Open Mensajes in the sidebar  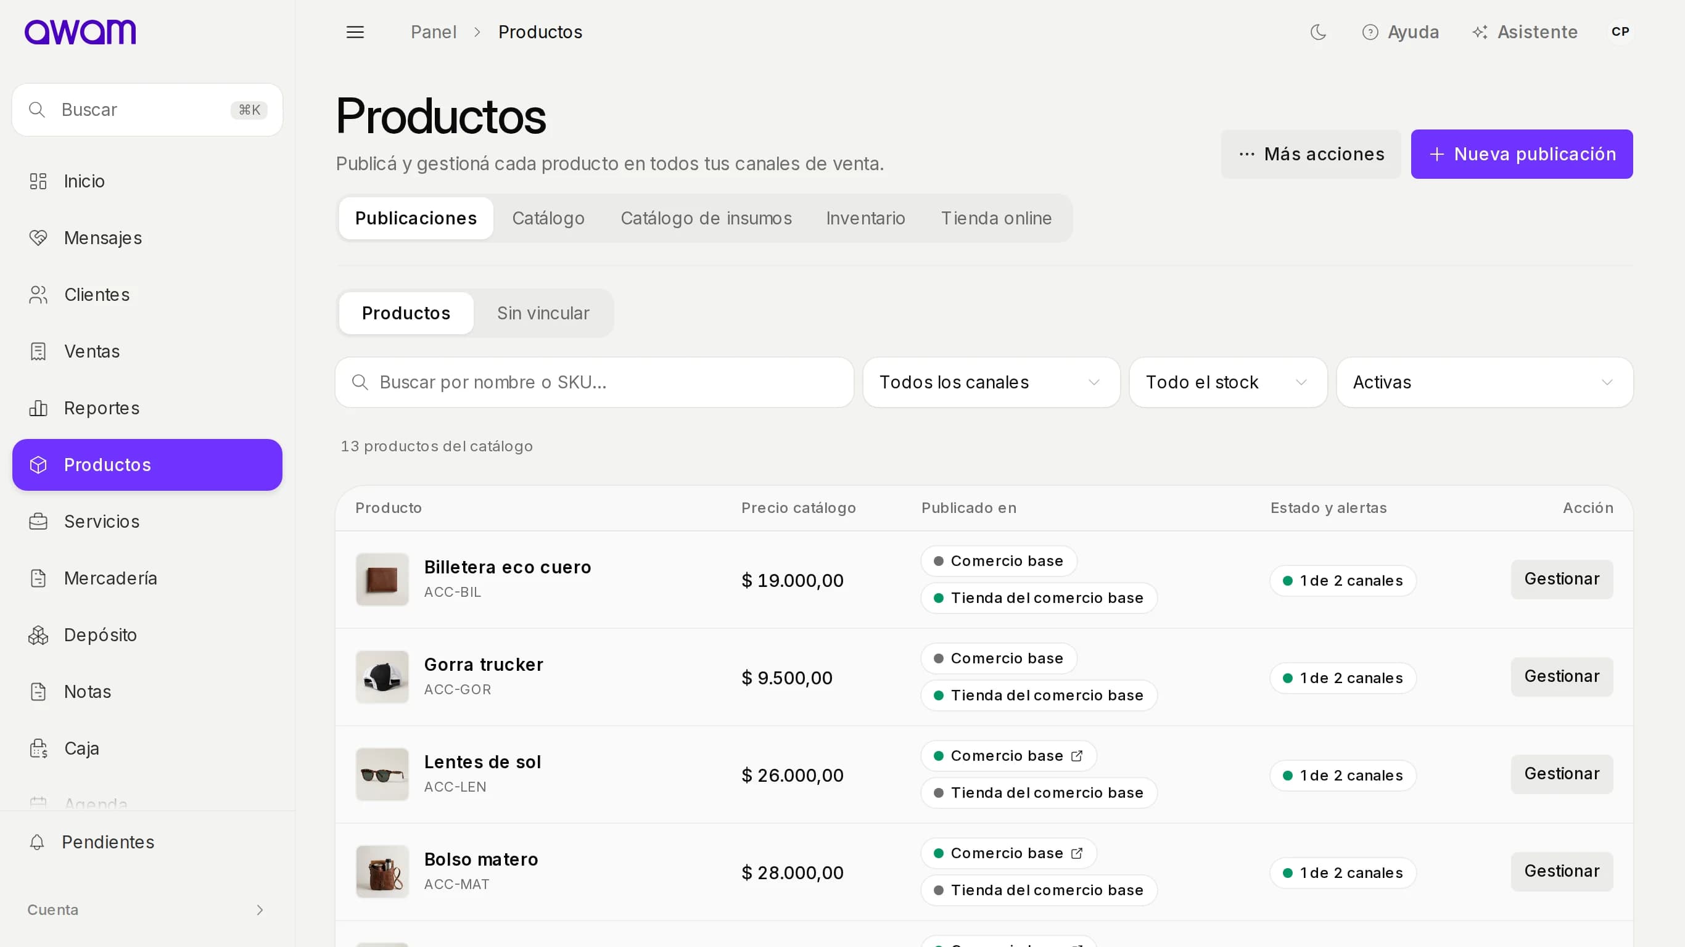147,238
